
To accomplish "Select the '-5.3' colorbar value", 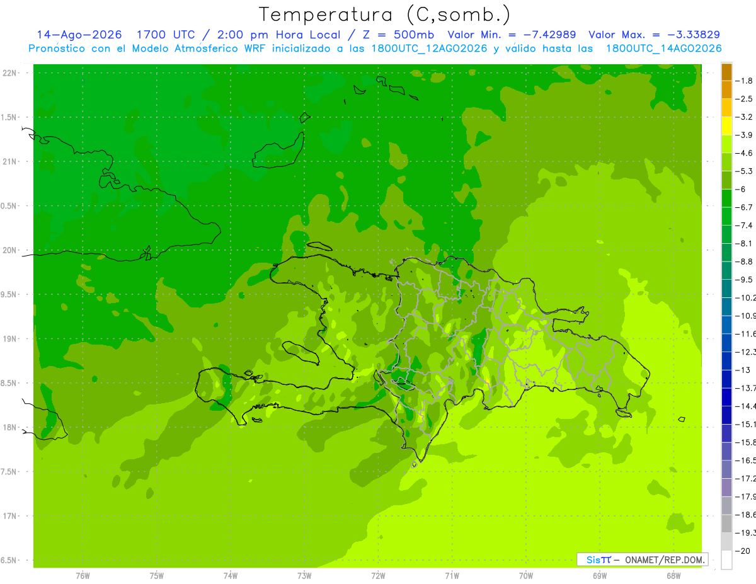I will (745, 171).
